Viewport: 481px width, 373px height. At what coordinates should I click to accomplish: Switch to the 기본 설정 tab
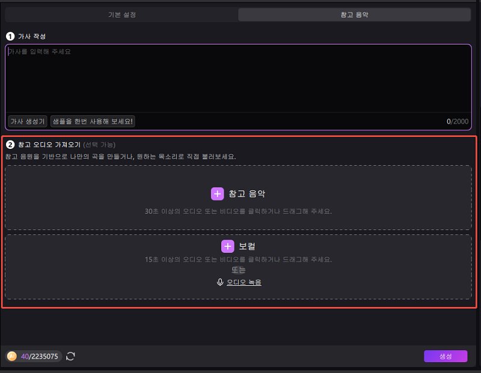click(x=122, y=14)
